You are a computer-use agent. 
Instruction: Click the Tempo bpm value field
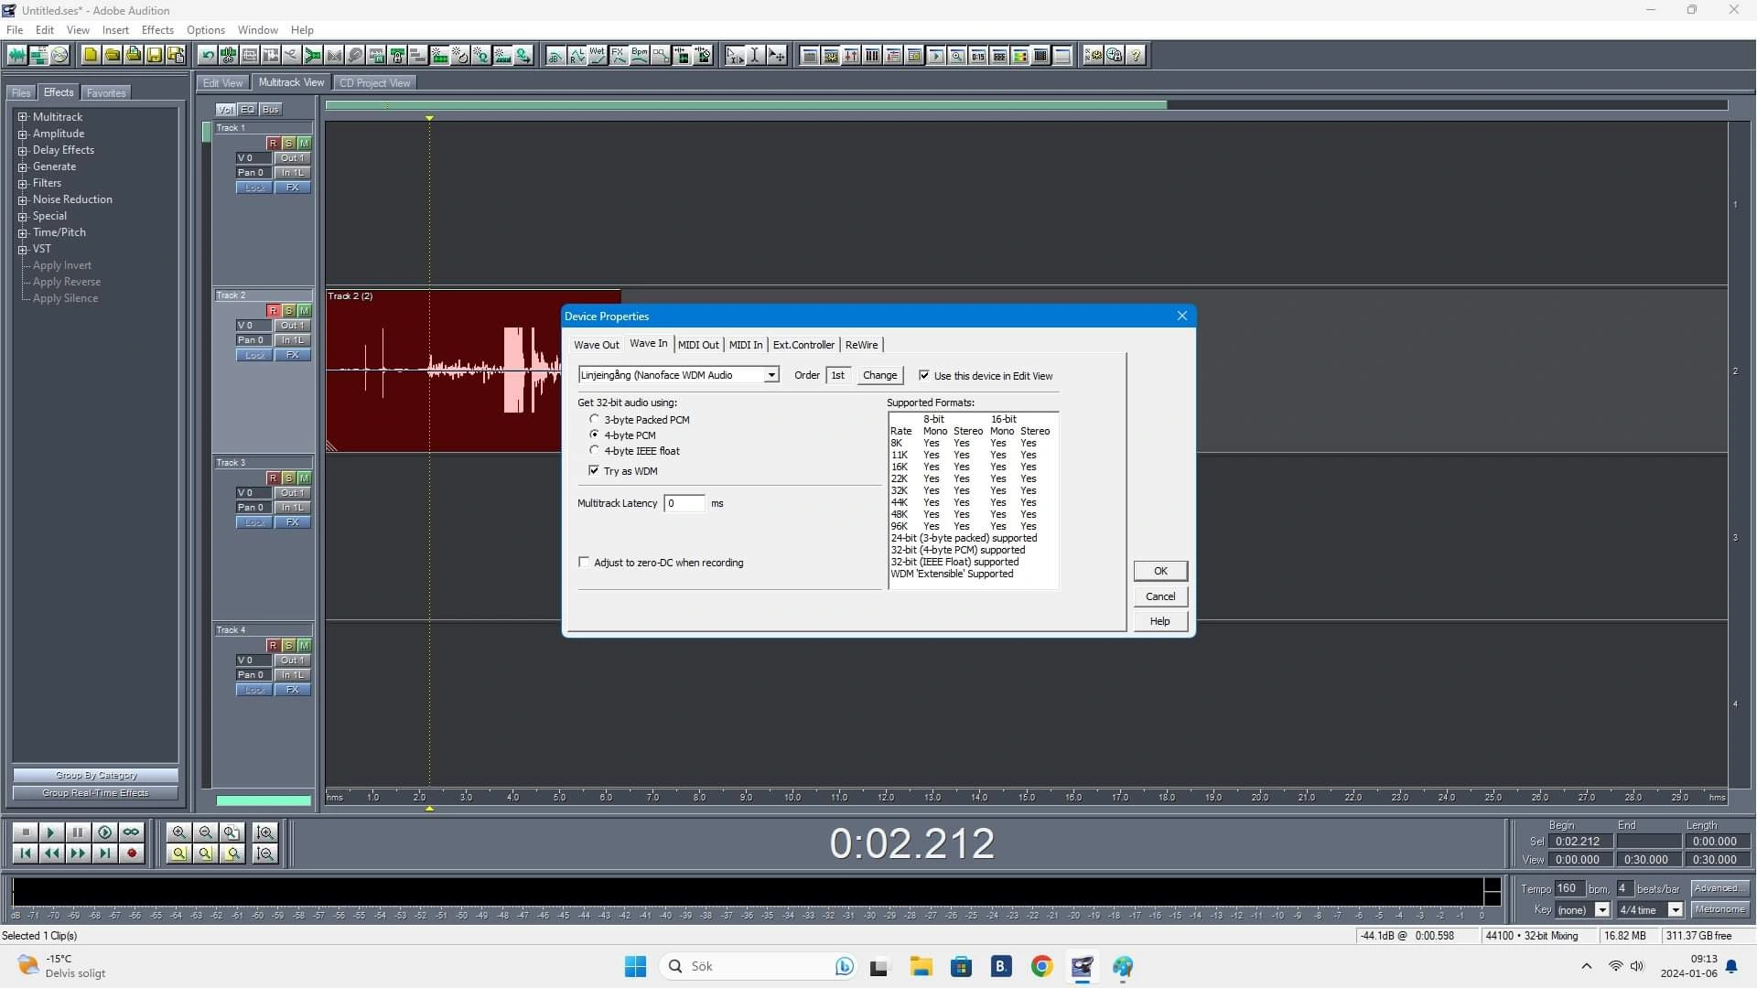1568,888
